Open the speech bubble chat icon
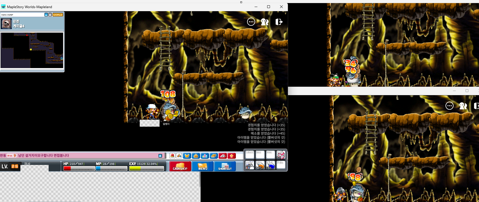479x202 pixels. tap(251, 22)
